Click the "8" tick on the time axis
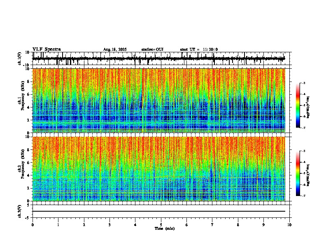This screenshot has width=326, height=252. pos(238,225)
